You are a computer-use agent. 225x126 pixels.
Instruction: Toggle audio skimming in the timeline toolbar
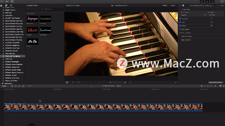coord(205,86)
